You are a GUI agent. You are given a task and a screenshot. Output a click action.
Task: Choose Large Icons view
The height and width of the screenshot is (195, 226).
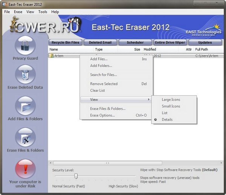(171, 100)
